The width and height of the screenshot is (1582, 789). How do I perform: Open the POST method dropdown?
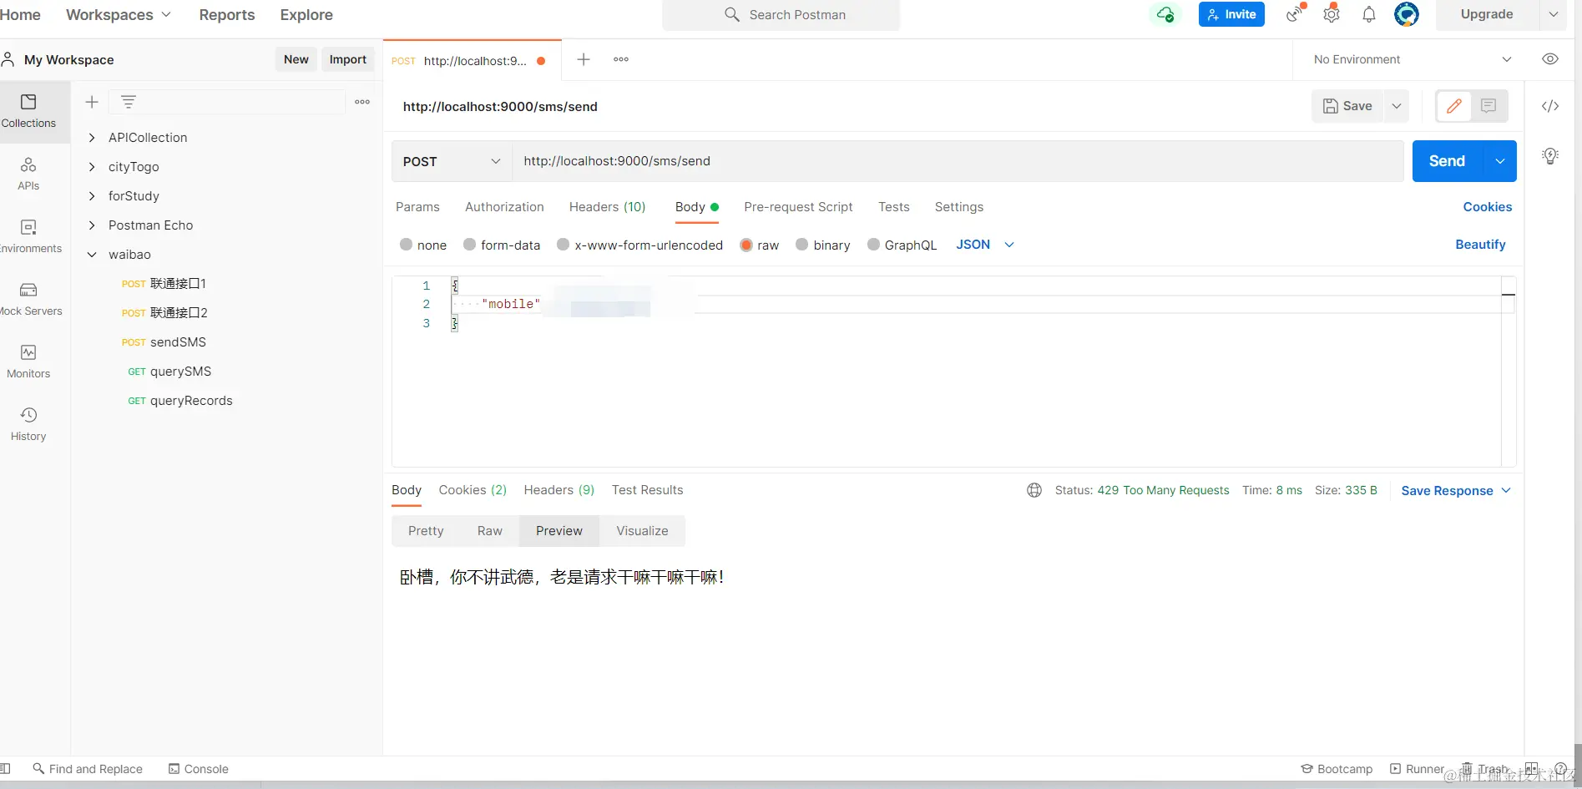[x=452, y=161]
